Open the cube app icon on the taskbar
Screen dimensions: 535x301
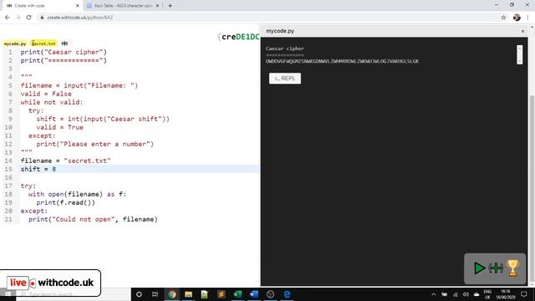click(270, 294)
